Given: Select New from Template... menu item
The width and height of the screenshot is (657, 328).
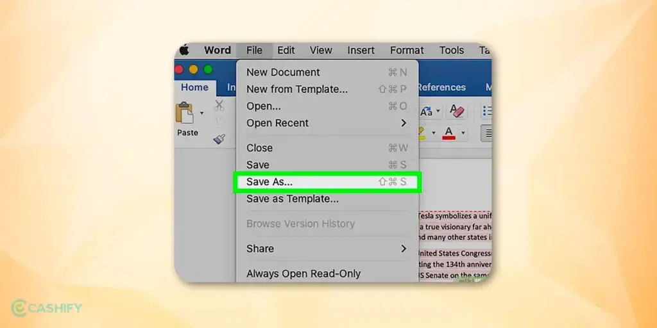Looking at the screenshot, I should point(327,89).
